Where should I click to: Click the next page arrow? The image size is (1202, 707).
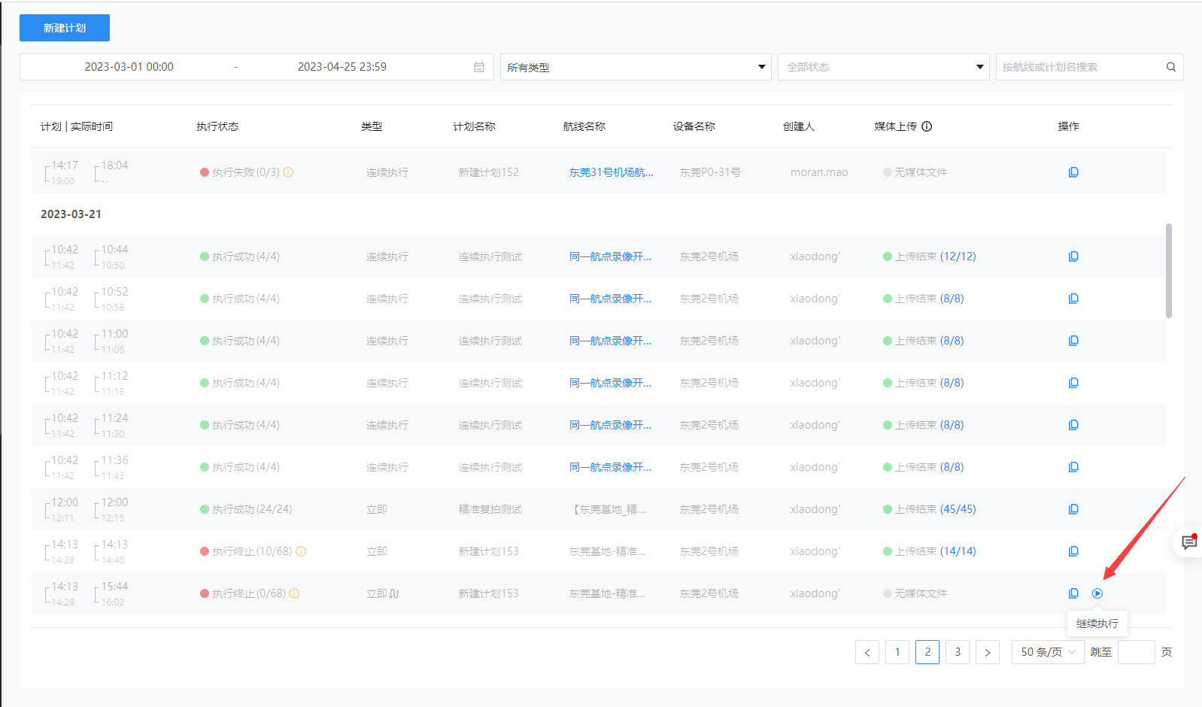click(988, 652)
